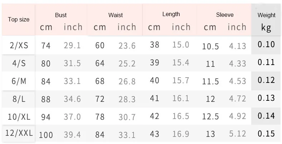Select the 16.1 inch length value
282x144 pixels.
181,98
